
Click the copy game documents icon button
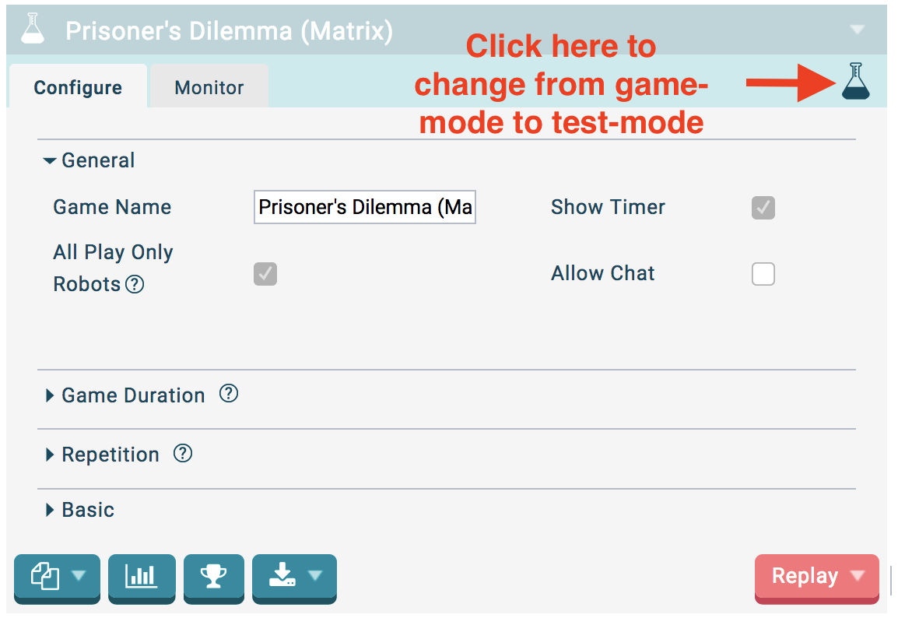click(57, 578)
